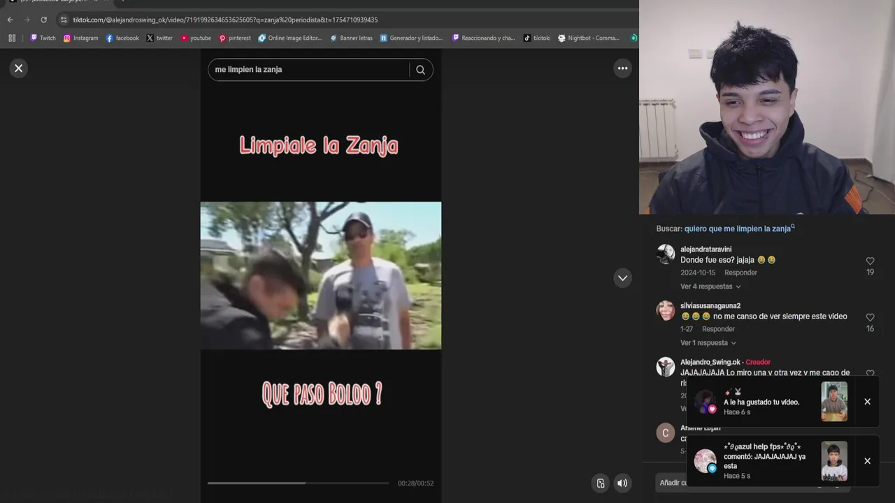Click the 'quiero que me limpien la zanja' search link
Viewport: 895px width, 503px height.
pyautogui.click(x=738, y=228)
